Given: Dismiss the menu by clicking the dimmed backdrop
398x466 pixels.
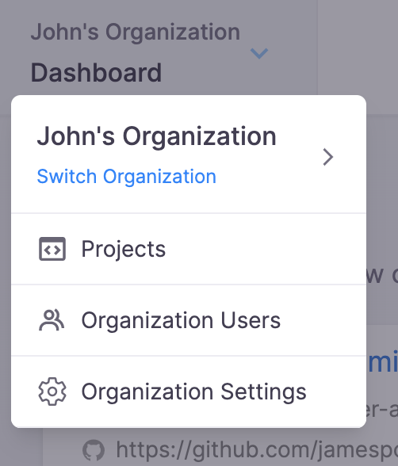Looking at the screenshot, I should tap(357, 44).
